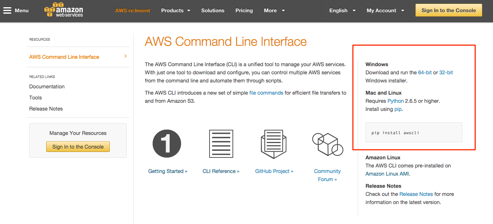The height and width of the screenshot is (224, 493).
Task: Expand the More dropdown menu
Action: pyautogui.click(x=274, y=10)
